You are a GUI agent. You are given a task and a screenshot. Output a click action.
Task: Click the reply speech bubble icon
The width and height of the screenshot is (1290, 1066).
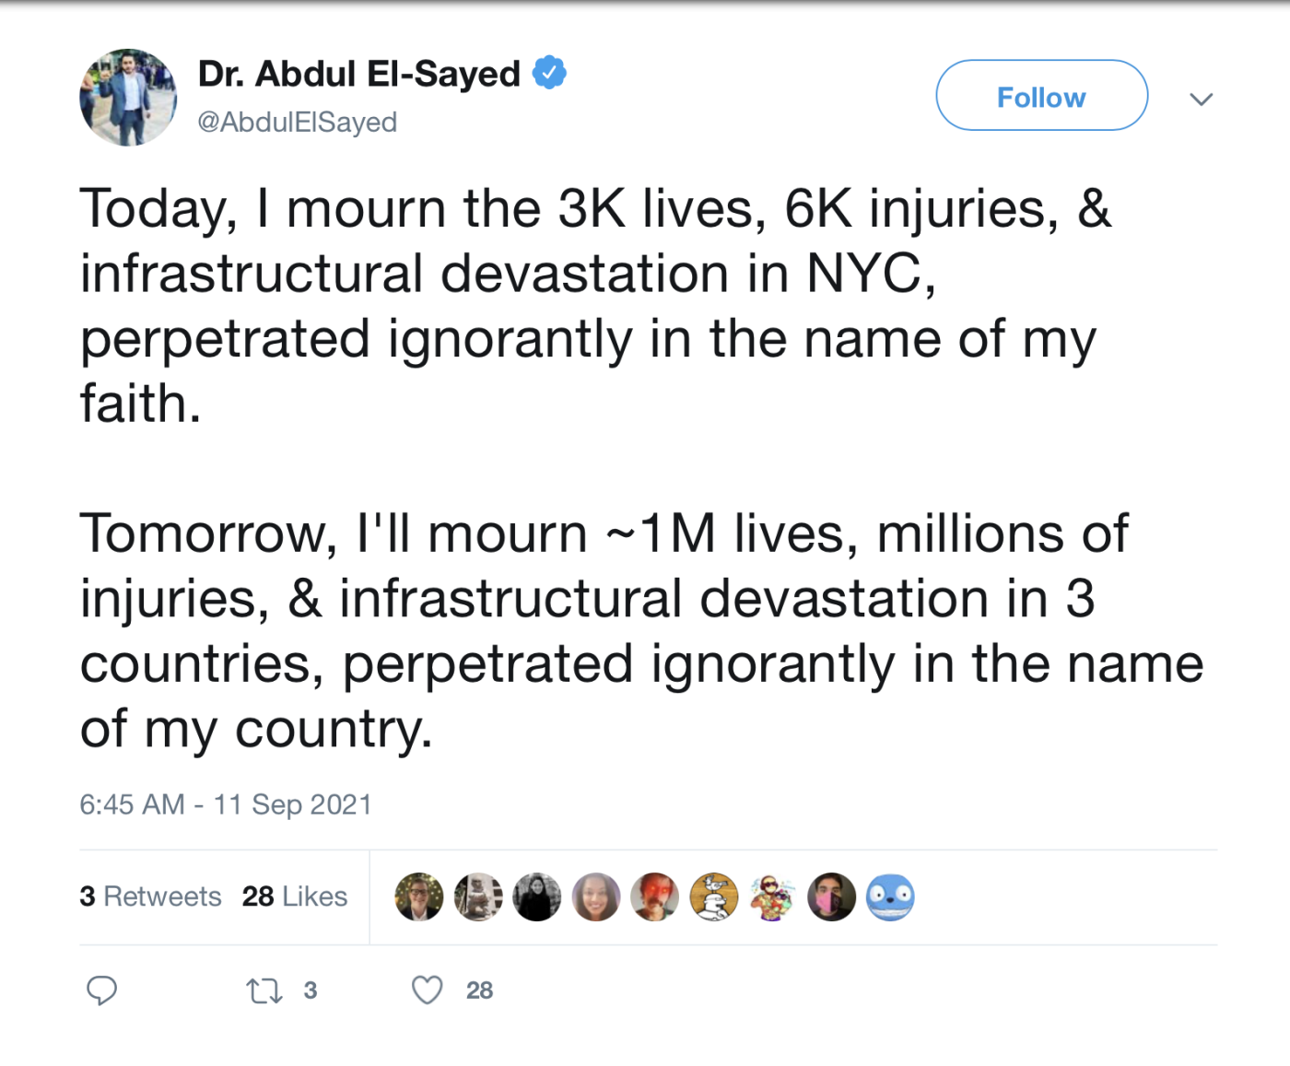(x=101, y=990)
